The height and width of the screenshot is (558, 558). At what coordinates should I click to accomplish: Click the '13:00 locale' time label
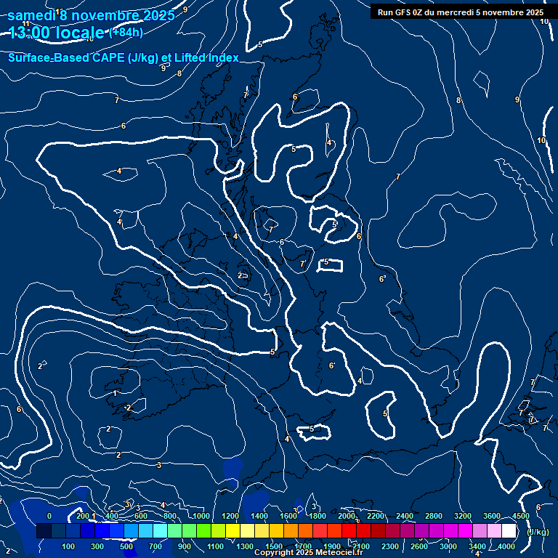point(57,33)
